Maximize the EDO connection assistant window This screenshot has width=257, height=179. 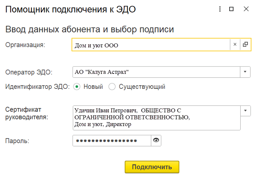click(231, 9)
